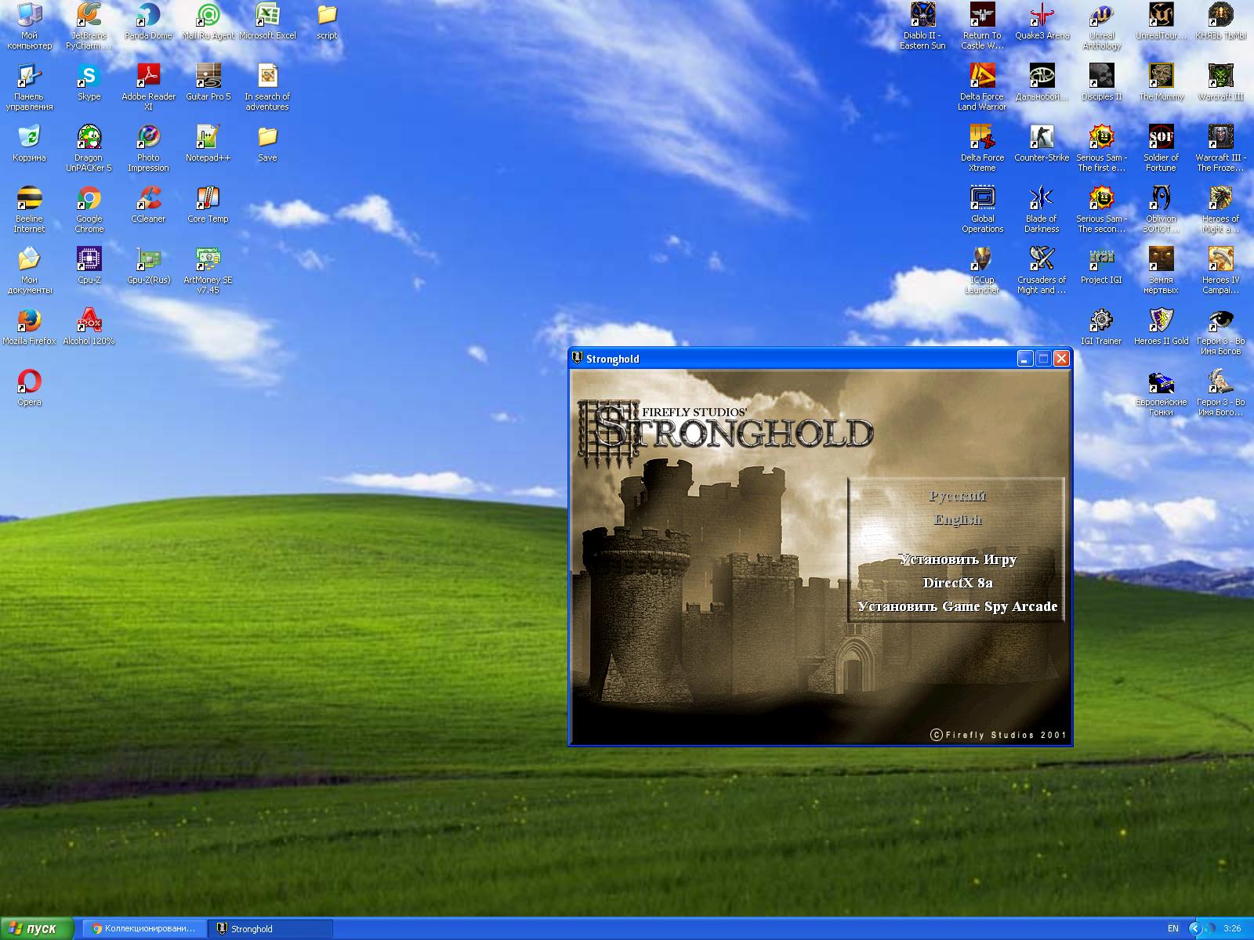The image size is (1254, 940).
Task: Activate Stronghold taskbar button
Action: pos(270,929)
